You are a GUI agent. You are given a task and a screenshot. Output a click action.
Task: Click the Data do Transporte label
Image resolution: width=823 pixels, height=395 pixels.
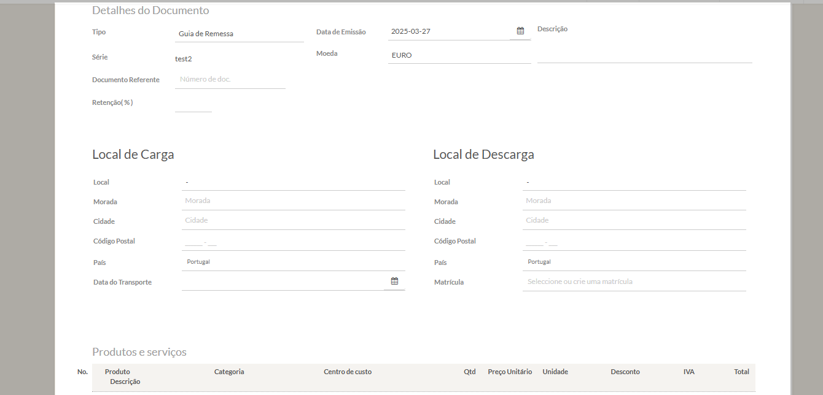click(x=122, y=282)
